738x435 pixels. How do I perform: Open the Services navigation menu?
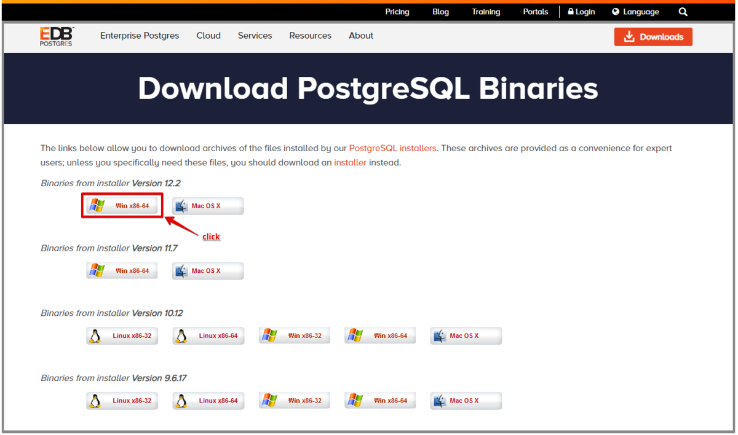click(x=255, y=36)
